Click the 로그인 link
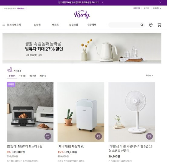Viewport: 169px width, 165px height. (x=146, y=8)
